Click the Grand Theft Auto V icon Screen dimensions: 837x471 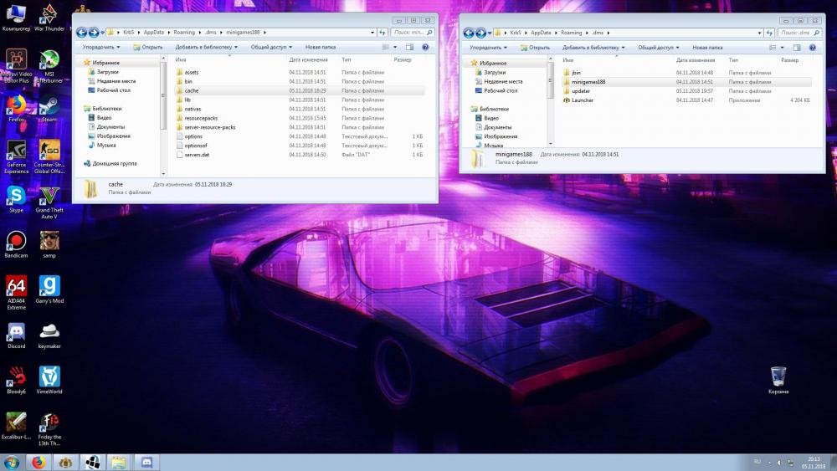[x=49, y=197]
